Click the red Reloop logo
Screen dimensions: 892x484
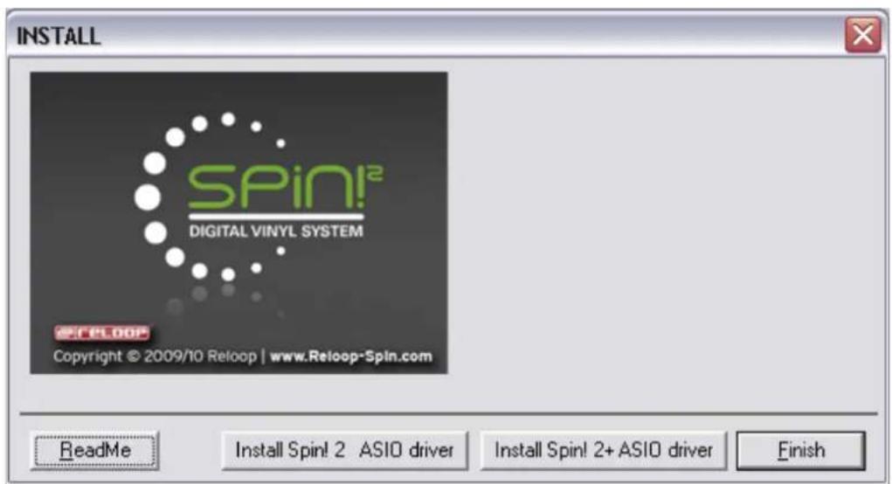click(x=102, y=333)
